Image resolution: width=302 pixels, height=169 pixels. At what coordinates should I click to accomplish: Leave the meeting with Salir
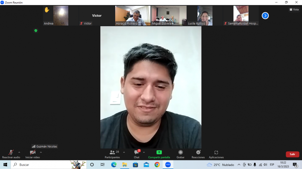pyautogui.click(x=292, y=154)
